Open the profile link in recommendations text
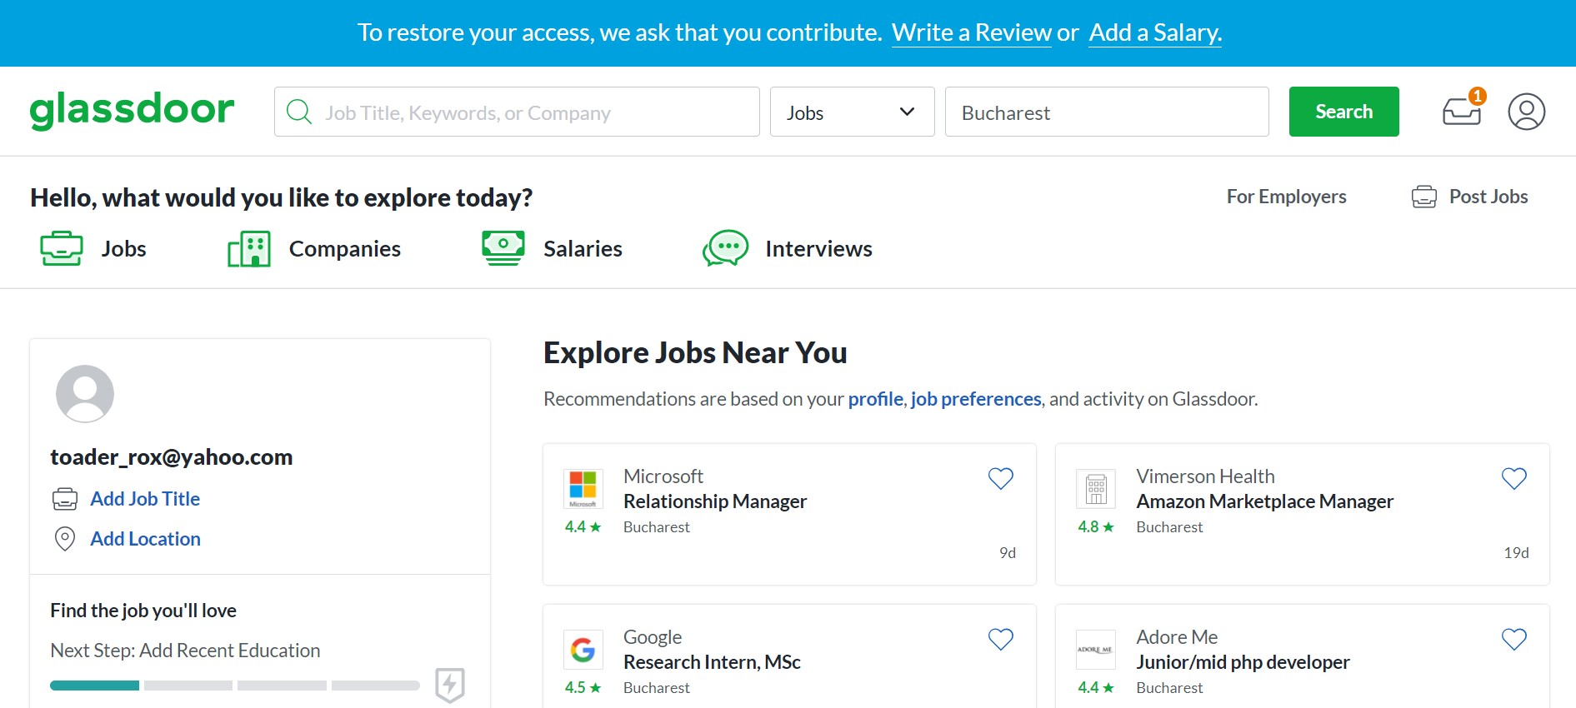 [x=876, y=399]
